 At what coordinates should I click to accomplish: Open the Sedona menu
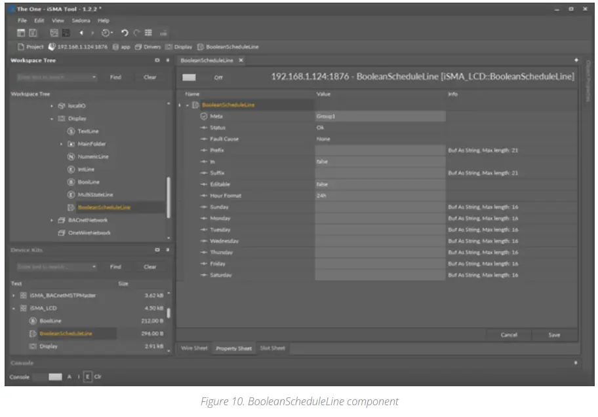[81, 20]
